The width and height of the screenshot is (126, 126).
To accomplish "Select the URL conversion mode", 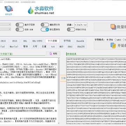I will point(25,41).
